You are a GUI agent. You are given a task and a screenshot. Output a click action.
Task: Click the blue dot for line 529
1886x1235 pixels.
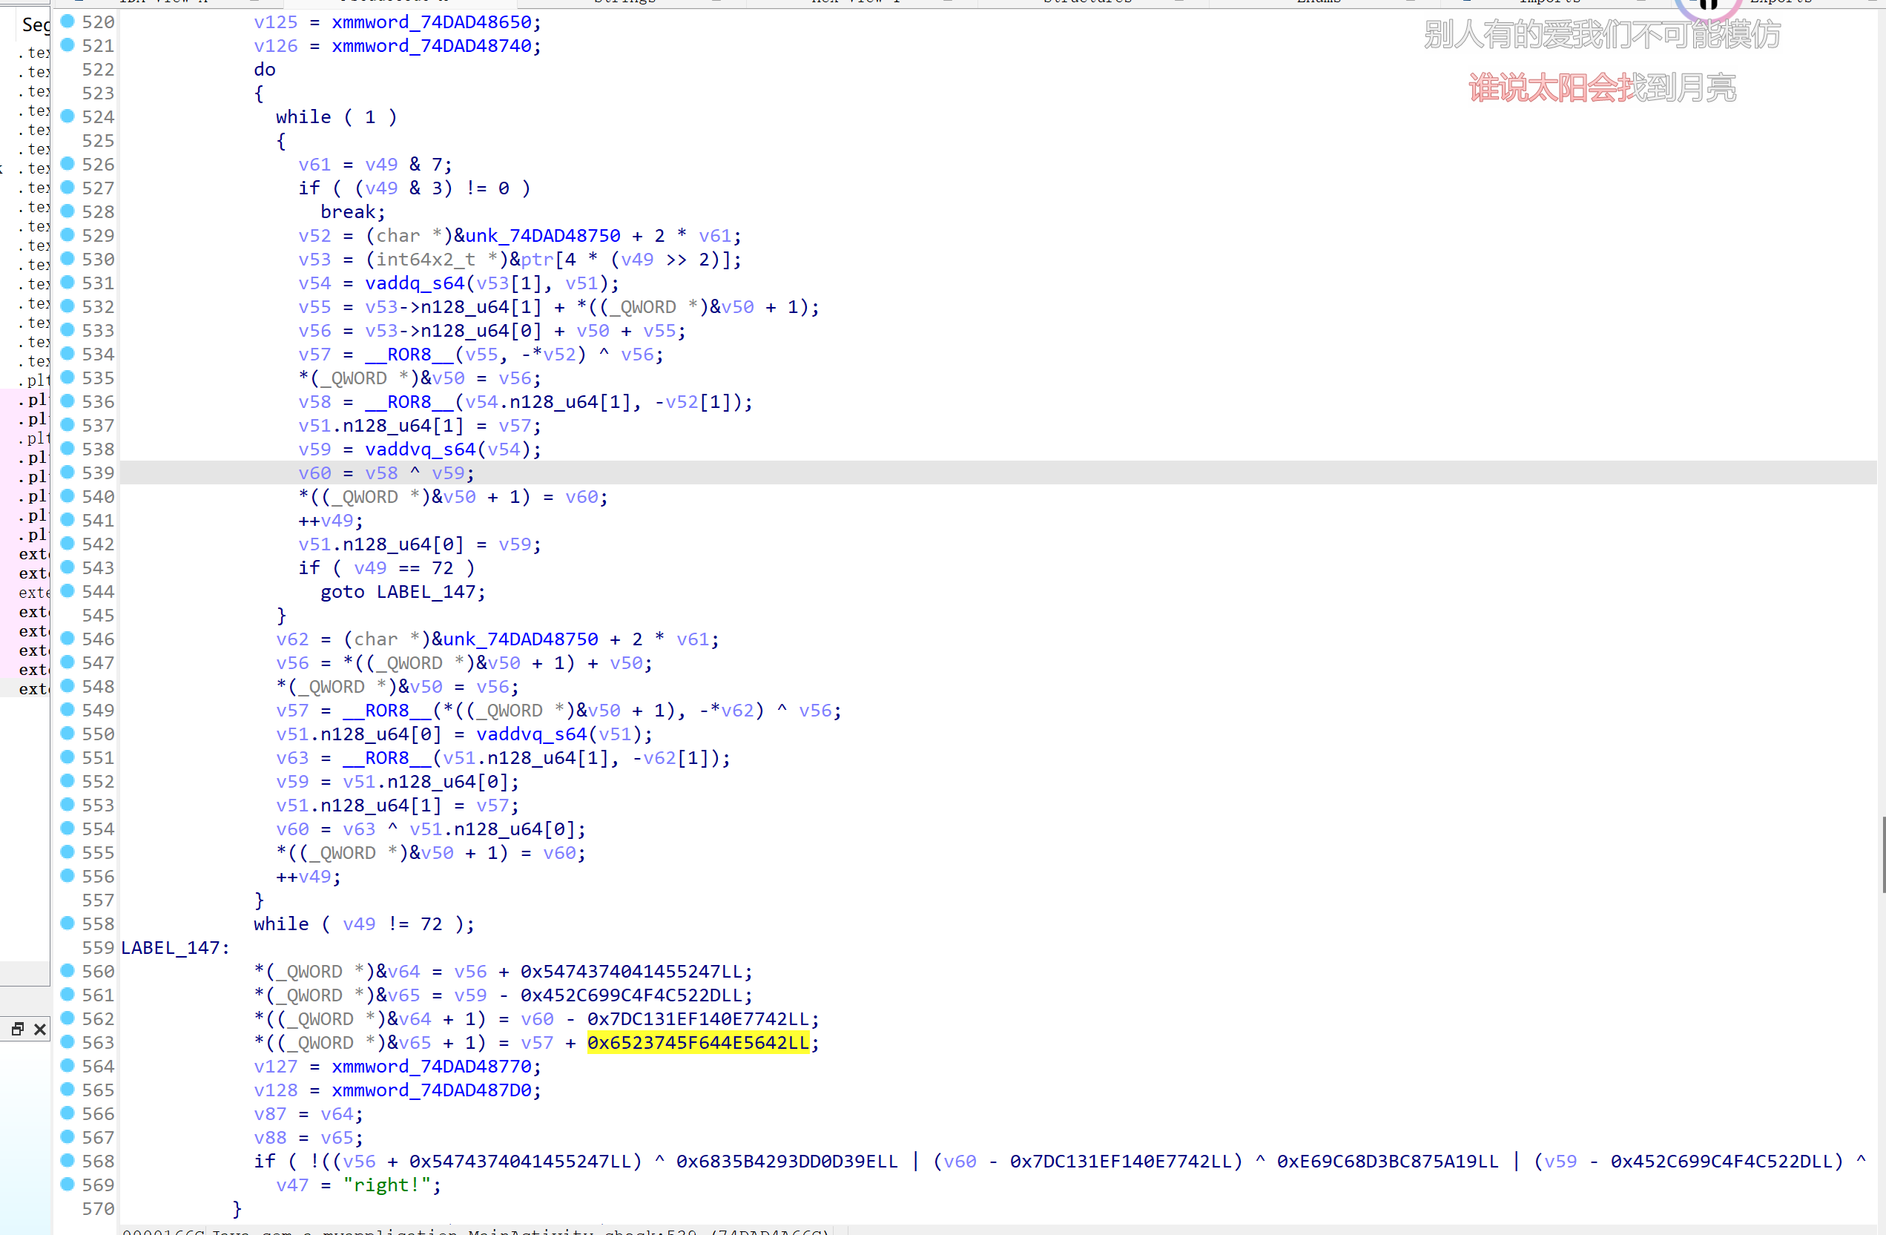[68, 235]
